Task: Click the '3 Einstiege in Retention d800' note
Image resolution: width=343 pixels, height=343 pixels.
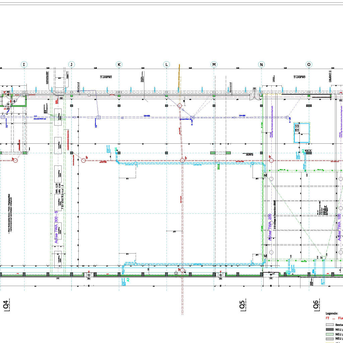Action: coord(275,214)
